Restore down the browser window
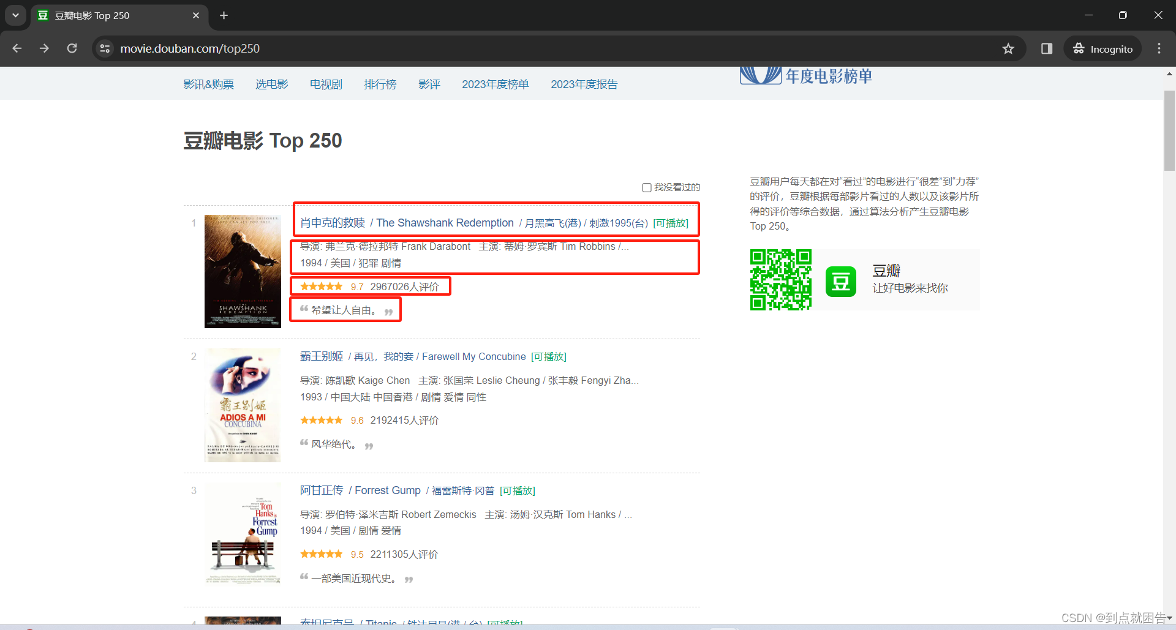The width and height of the screenshot is (1176, 630). 1123,15
